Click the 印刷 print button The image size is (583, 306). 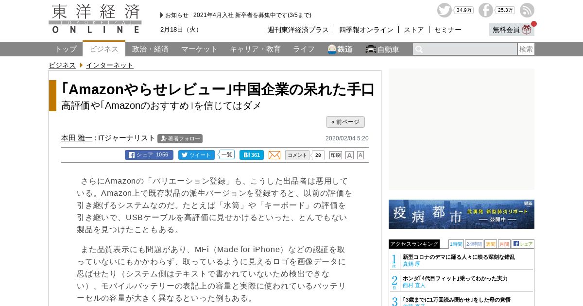[336, 155]
